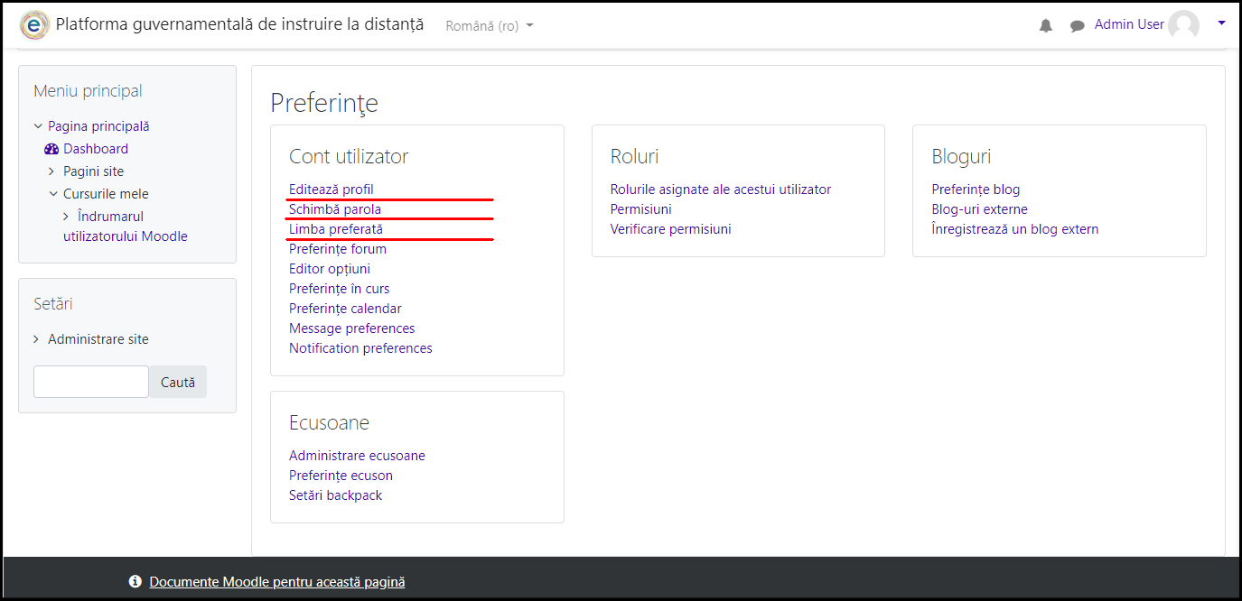The image size is (1242, 601).
Task: Collapse the Pagina principală chevron
Action: [x=38, y=126]
